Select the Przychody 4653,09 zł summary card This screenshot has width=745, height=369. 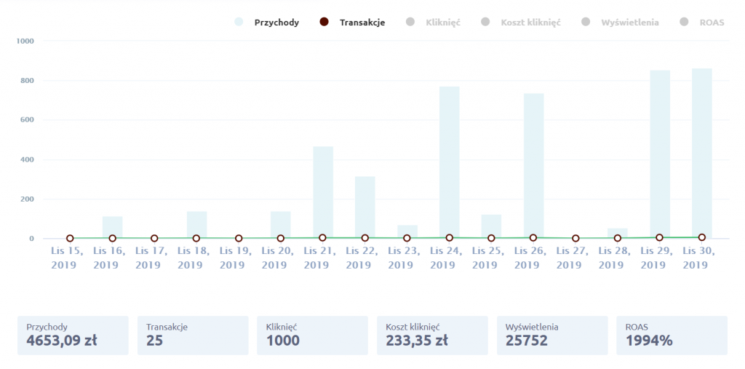coord(73,335)
